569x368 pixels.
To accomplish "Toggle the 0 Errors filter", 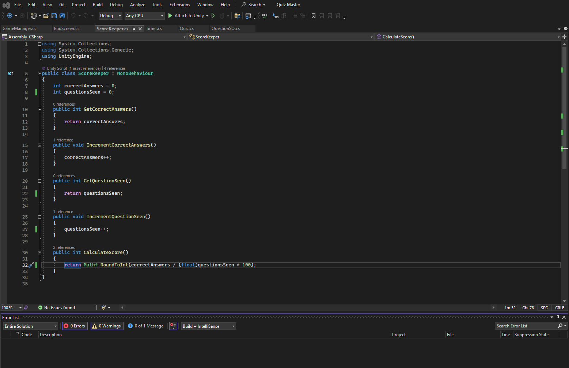I will [75, 326].
